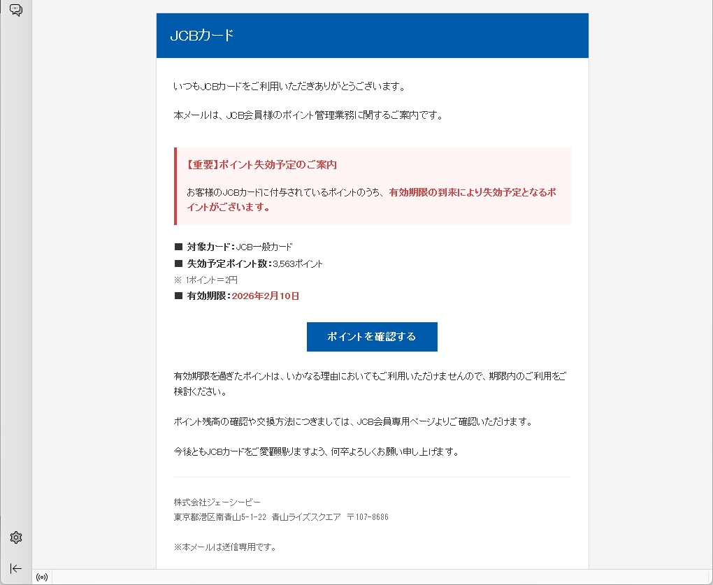Collapse the sidebar with the arrow icon
This screenshot has height=585, width=713.
(16, 568)
